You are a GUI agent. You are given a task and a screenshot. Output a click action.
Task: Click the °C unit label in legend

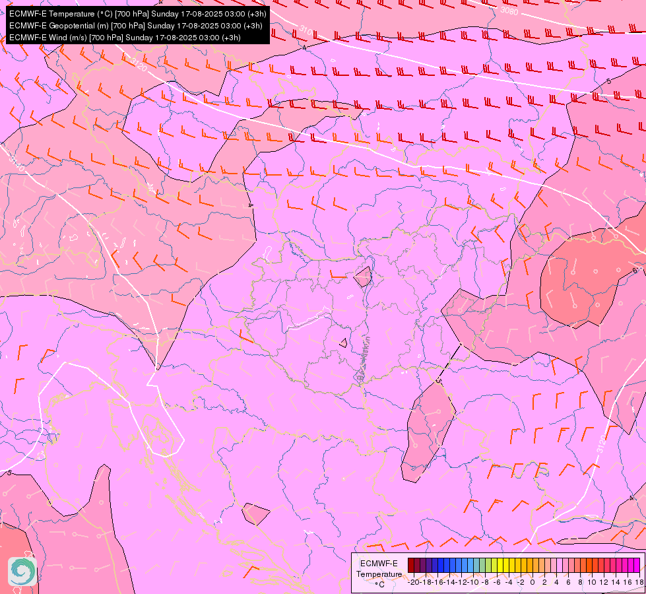380,585
